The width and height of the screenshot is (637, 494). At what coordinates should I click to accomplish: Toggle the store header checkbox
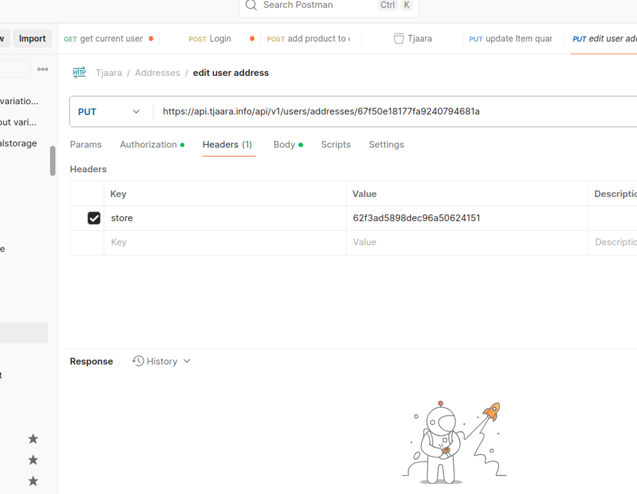point(94,218)
